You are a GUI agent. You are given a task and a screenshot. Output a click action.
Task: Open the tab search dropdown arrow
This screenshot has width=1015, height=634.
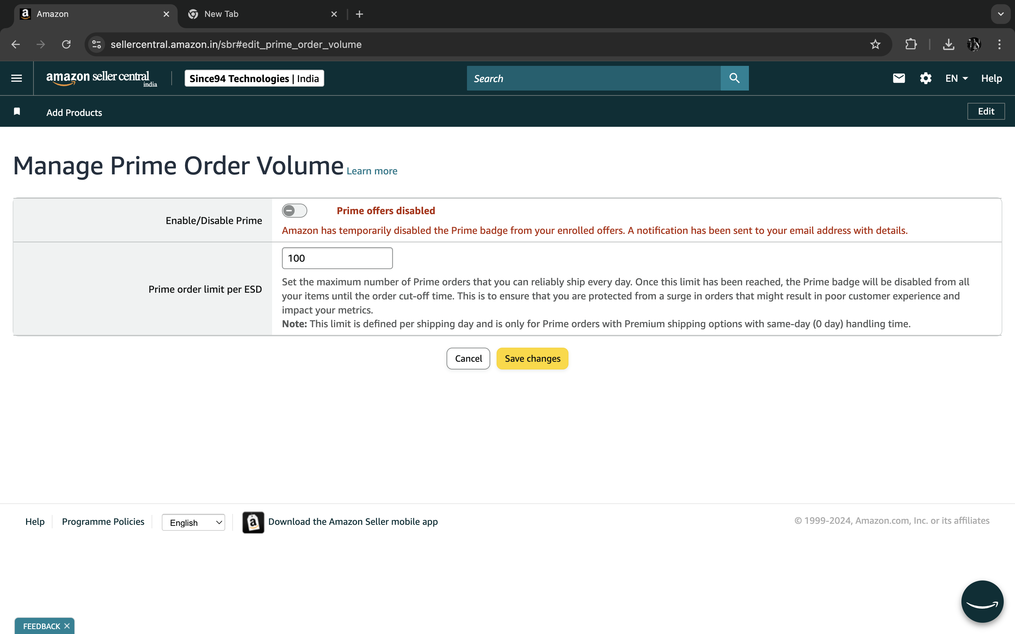click(1000, 14)
